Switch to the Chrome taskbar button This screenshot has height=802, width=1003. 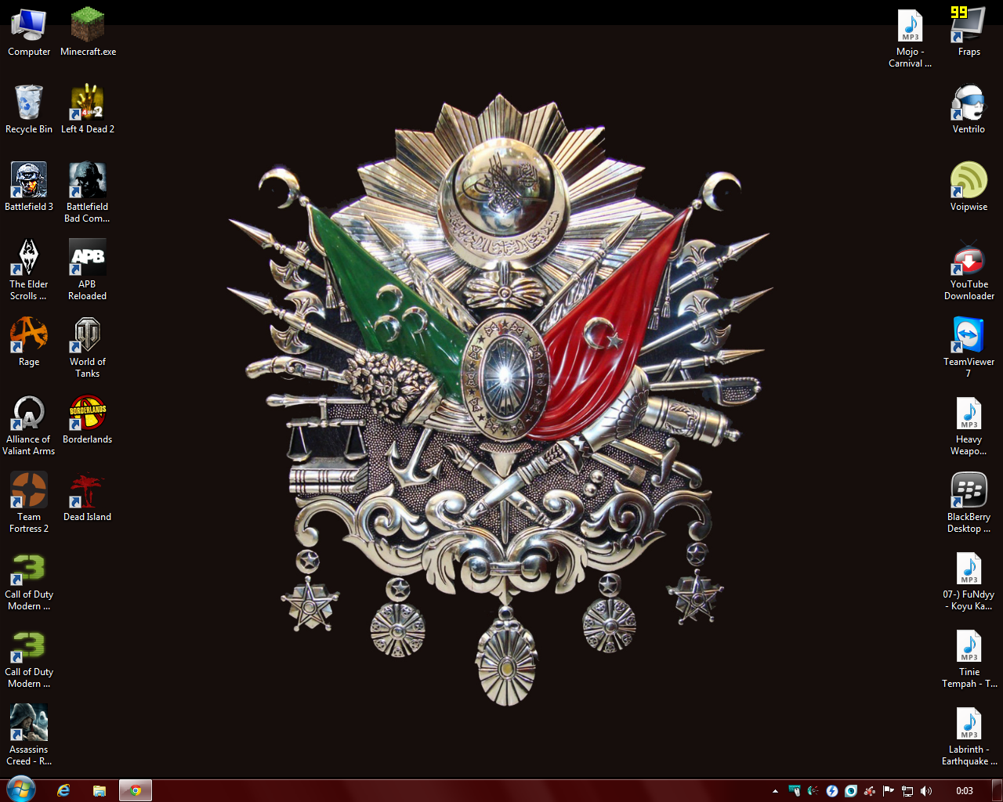coord(136,790)
